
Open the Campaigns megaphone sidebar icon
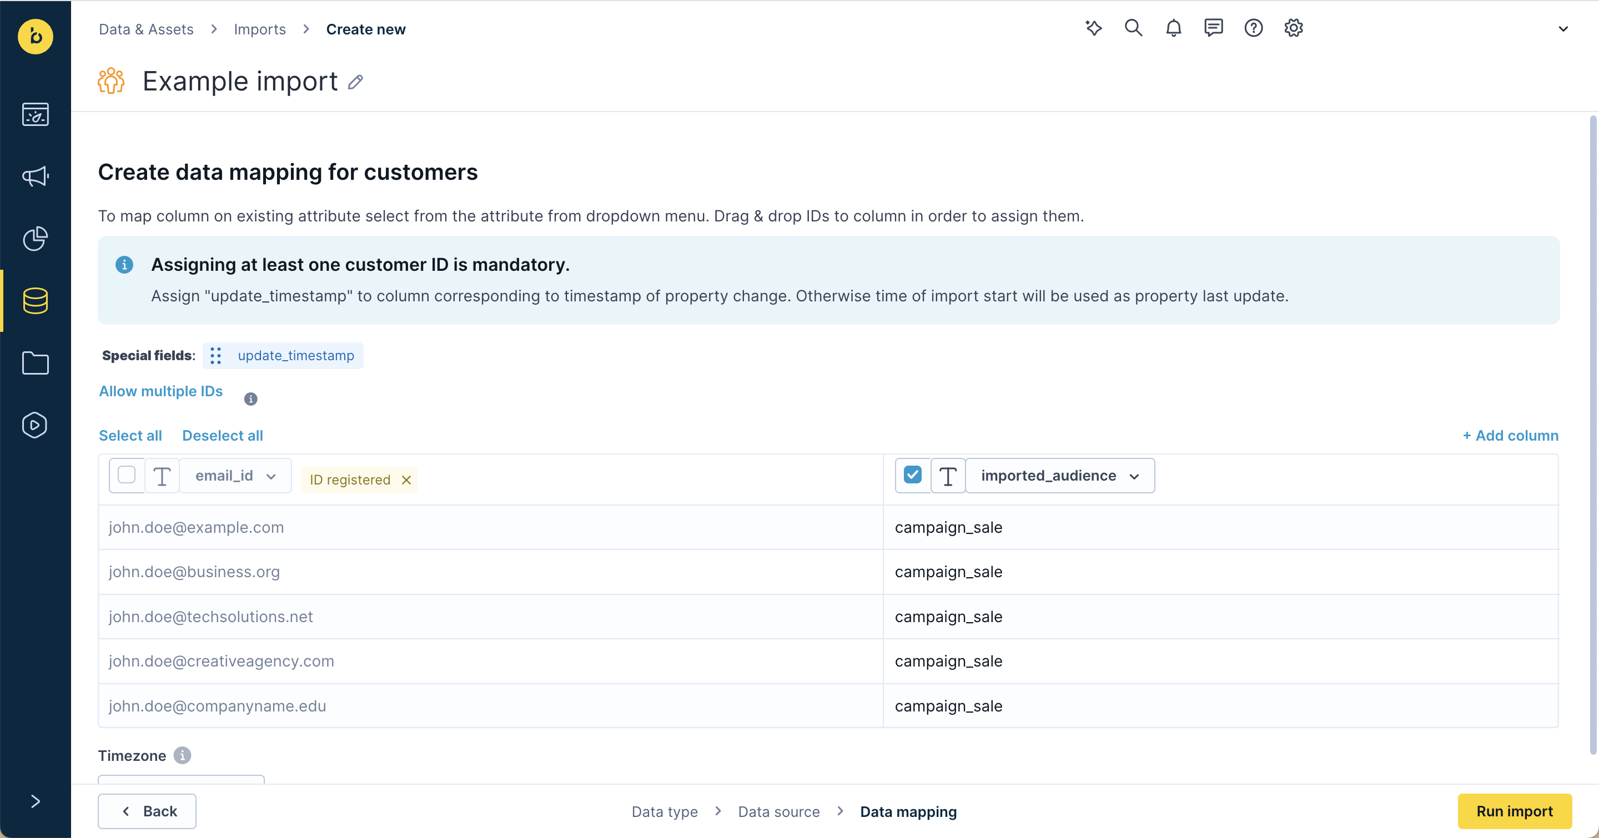(36, 177)
